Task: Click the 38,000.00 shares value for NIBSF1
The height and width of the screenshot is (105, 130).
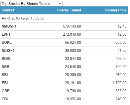Action: click(73, 50)
